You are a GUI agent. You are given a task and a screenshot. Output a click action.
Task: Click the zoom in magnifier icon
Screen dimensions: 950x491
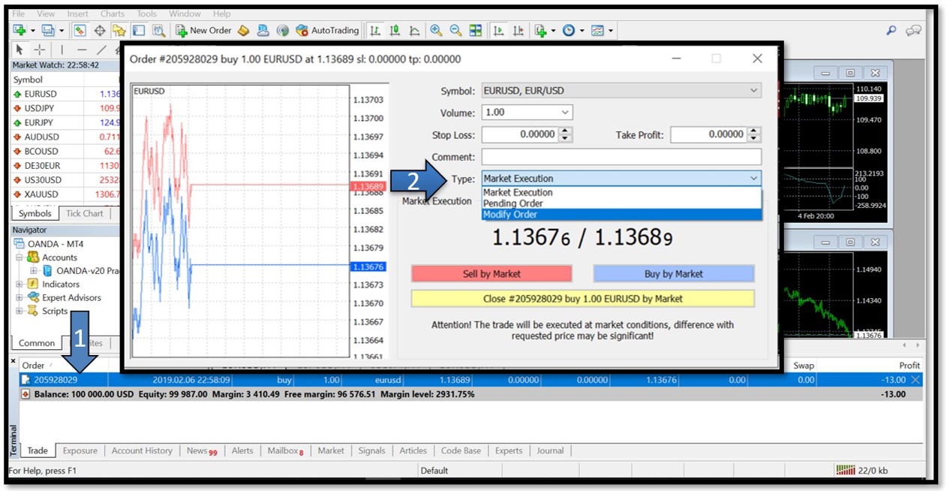coord(436,31)
